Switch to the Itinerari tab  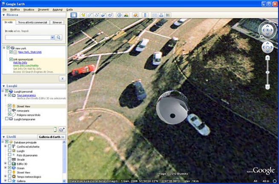click(57, 23)
